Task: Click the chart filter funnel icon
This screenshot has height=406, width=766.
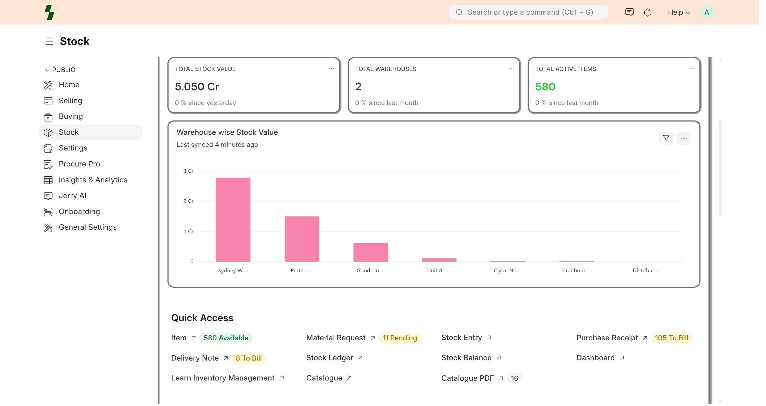Action: point(666,139)
